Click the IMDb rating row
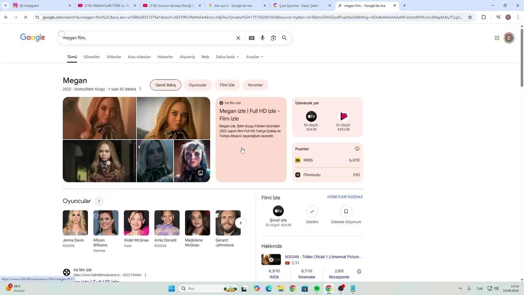Screen dimensions: 524x295 327,160
